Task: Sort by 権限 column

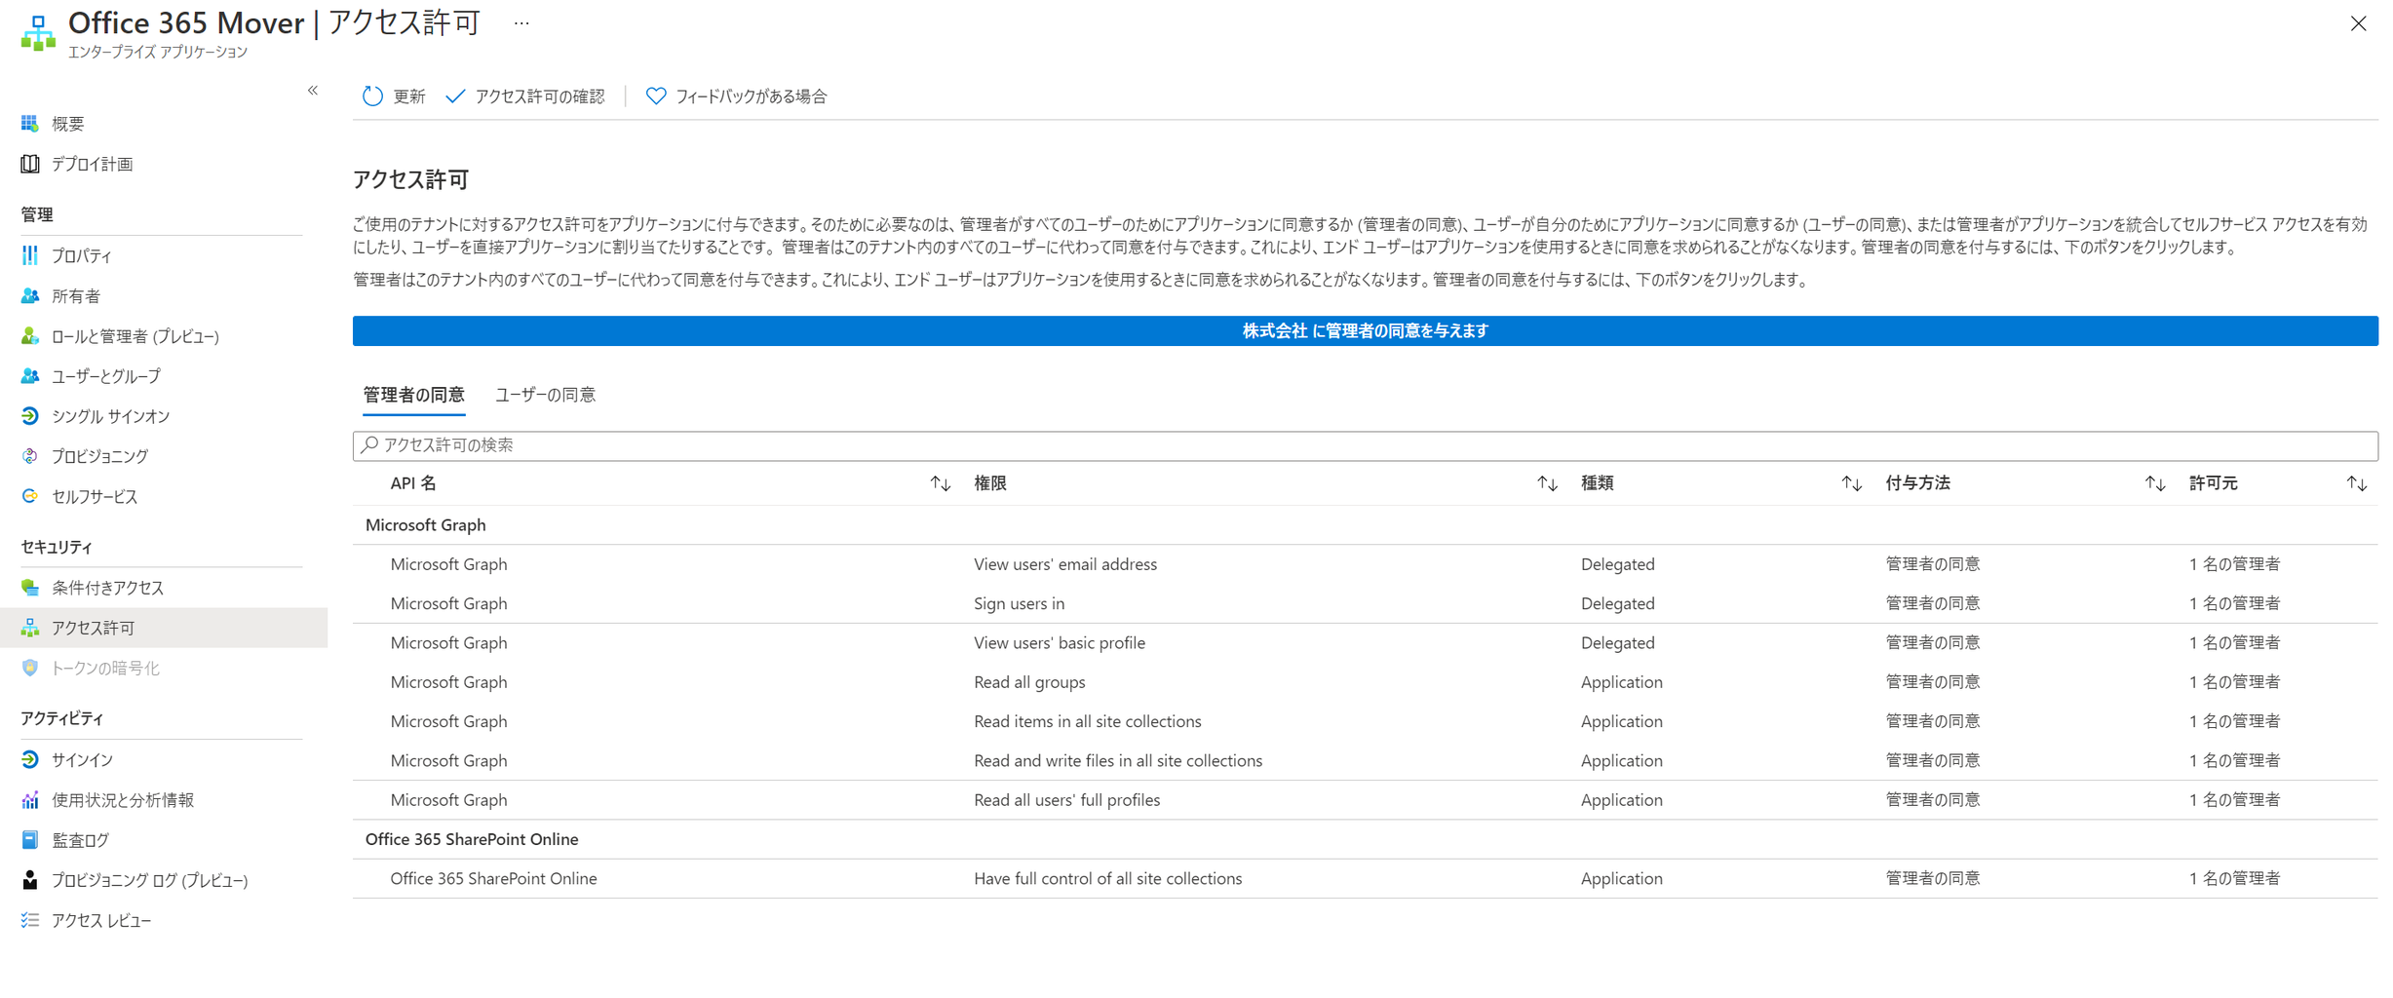Action: coord(1547,483)
